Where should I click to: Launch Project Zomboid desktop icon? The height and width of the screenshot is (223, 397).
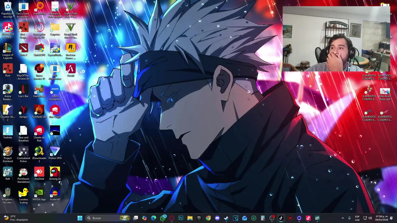pos(8,154)
